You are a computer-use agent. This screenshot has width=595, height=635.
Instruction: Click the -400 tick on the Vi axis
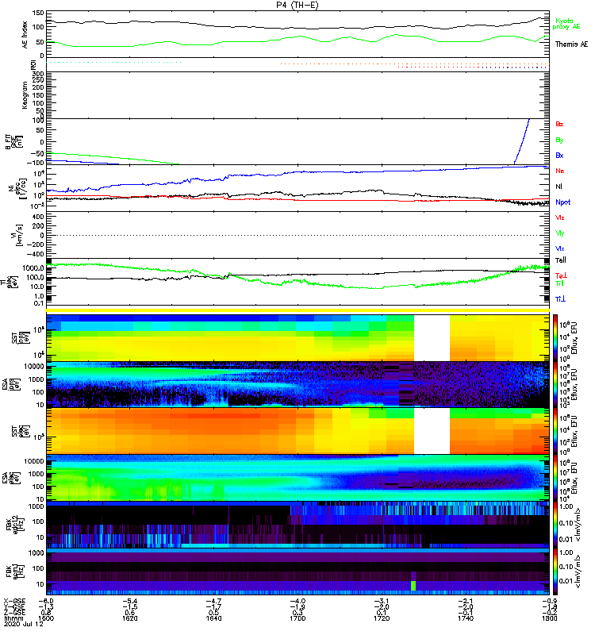33,254
